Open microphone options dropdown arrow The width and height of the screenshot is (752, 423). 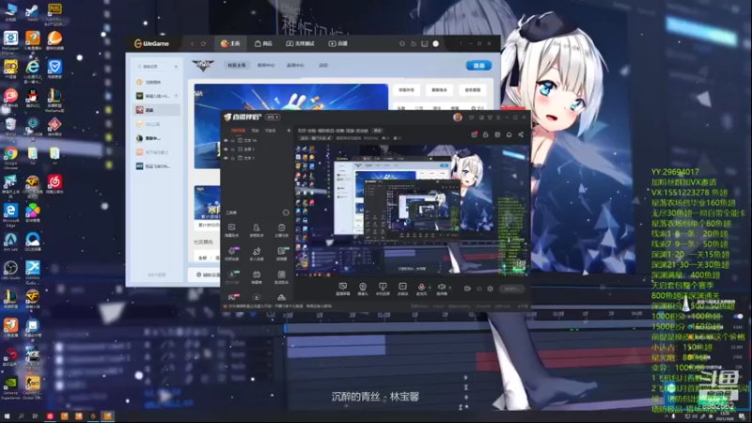[430, 288]
